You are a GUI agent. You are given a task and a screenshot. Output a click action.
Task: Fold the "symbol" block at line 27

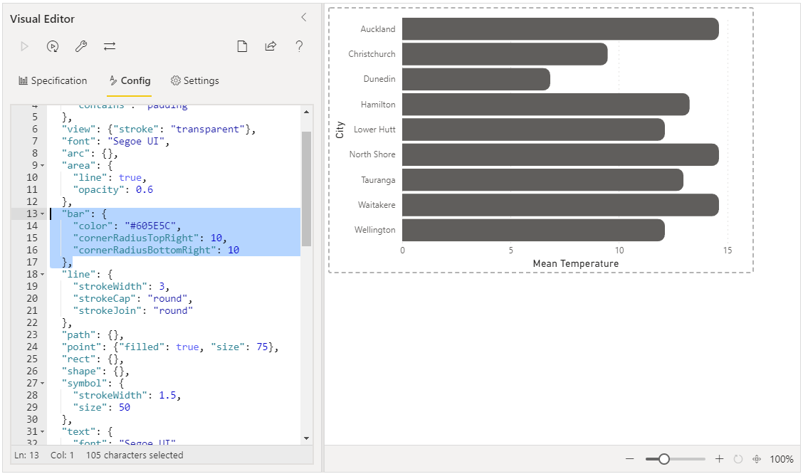pos(43,384)
